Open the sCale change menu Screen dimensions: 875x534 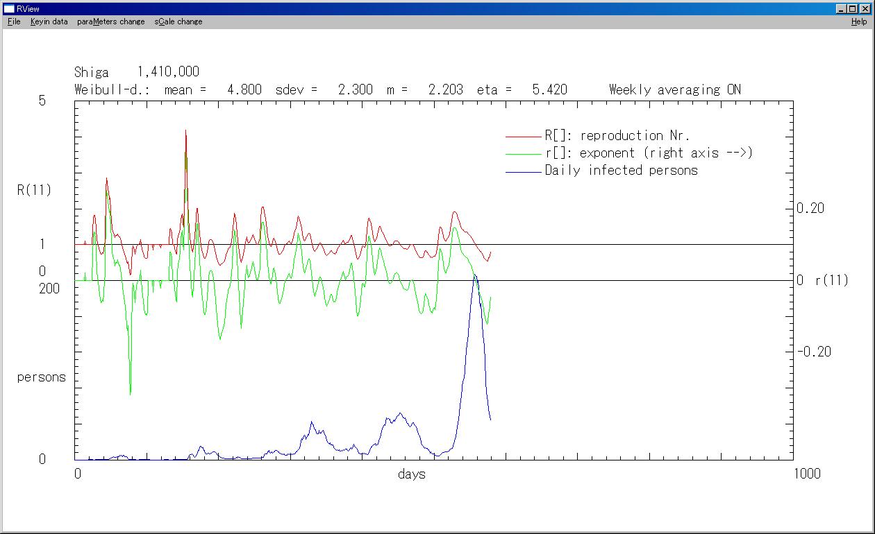(178, 21)
